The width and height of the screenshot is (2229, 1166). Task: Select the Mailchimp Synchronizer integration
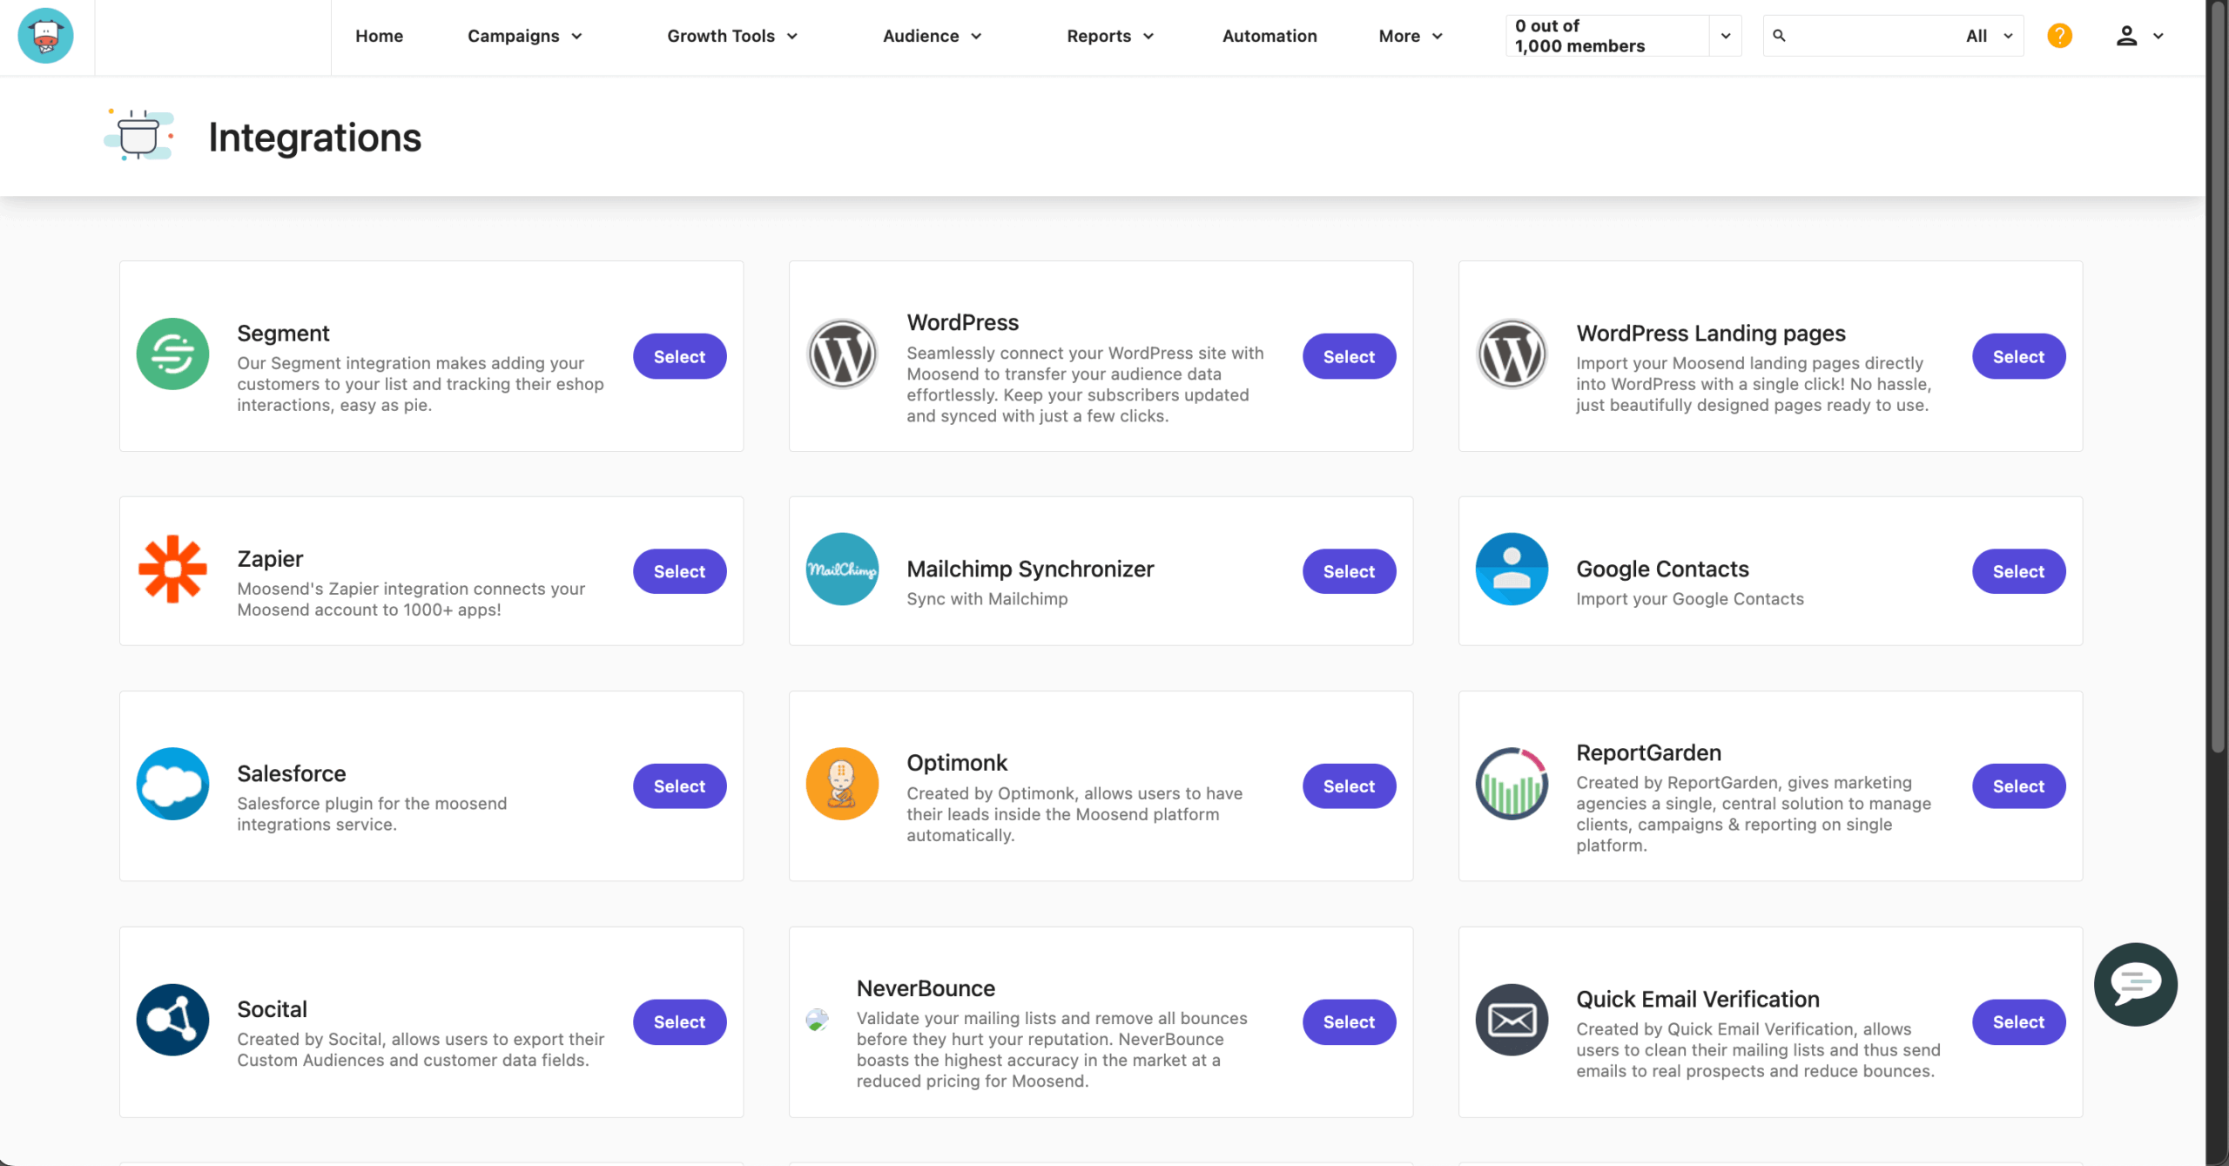[1349, 571]
